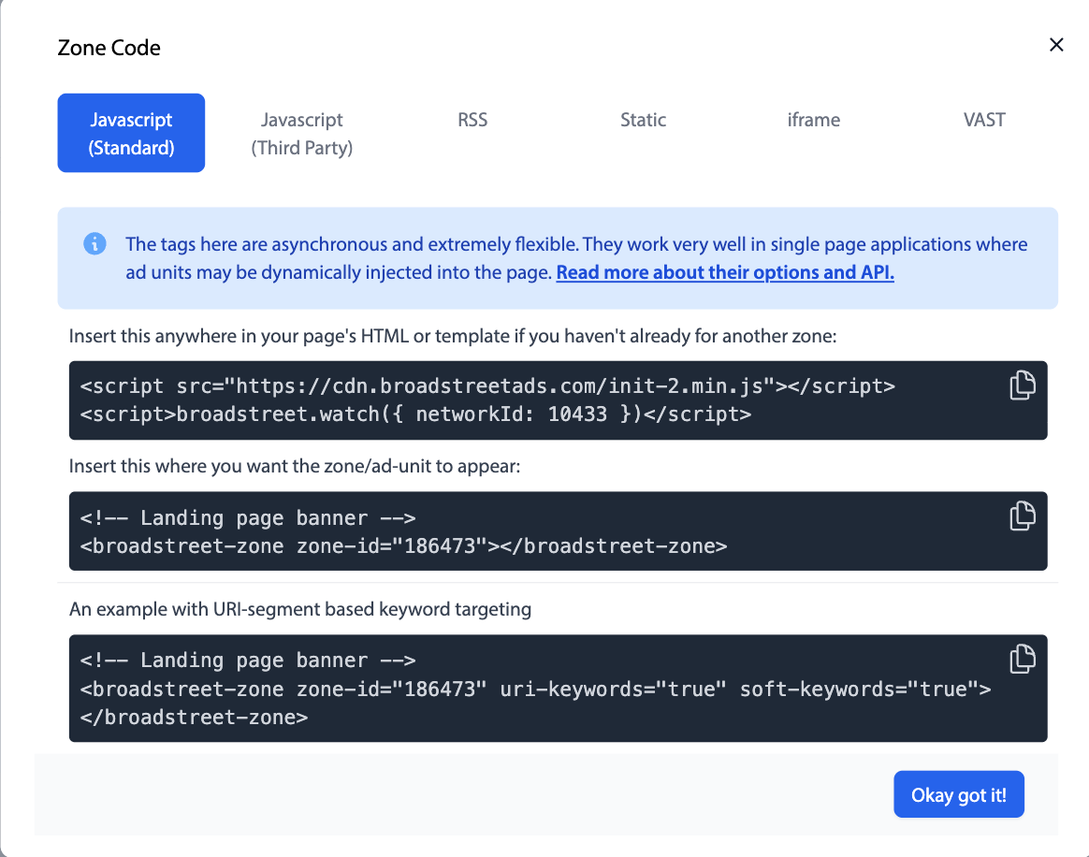This screenshot has height=857, width=1089.
Task: Click the broadstreet-zone zone-id="186473" closed tag line
Action: 403,545
